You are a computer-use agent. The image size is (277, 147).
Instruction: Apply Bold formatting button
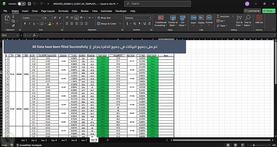25,24
